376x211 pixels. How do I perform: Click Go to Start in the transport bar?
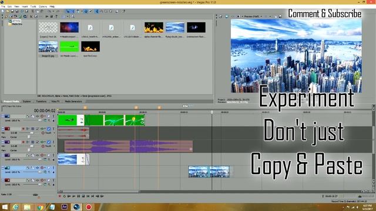click(88, 196)
